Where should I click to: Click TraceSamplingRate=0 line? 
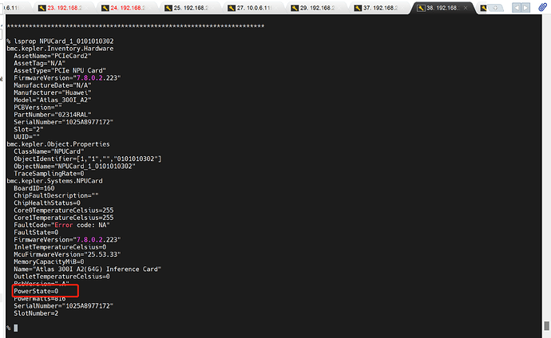point(49,174)
